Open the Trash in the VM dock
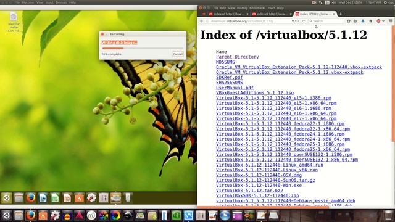 click(x=128, y=198)
